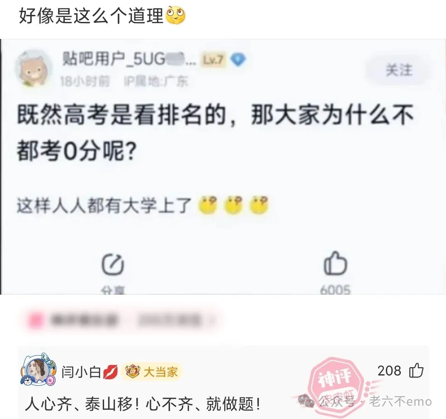Select the post title about 高考排名
The height and width of the screenshot is (419, 446).
tap(215, 133)
